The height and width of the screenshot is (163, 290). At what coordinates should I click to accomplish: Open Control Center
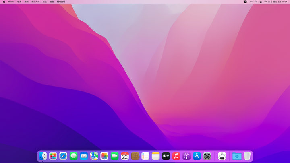pos(261,2)
